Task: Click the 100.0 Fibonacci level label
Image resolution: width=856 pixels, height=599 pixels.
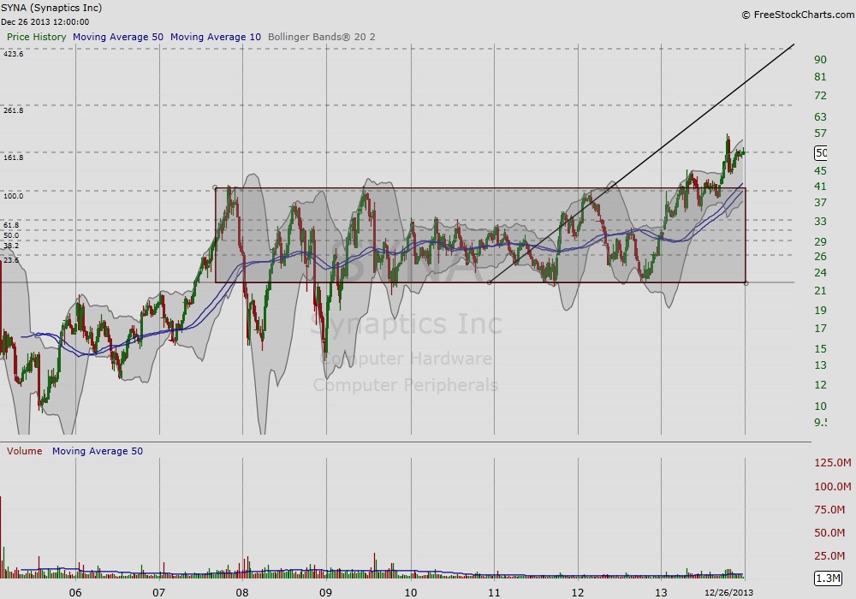Action: (x=14, y=196)
